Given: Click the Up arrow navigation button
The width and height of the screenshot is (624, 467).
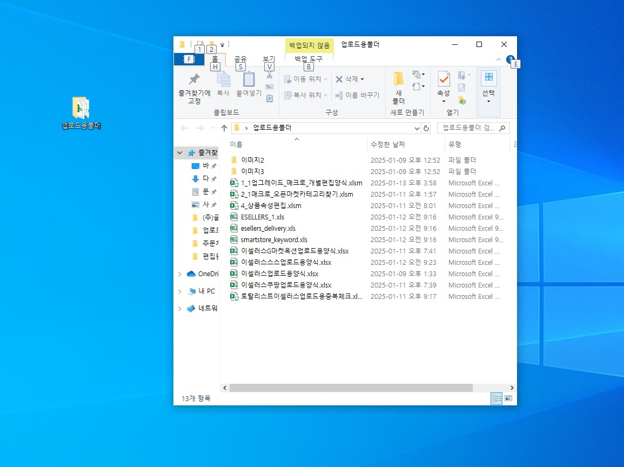Looking at the screenshot, I should click(x=224, y=128).
